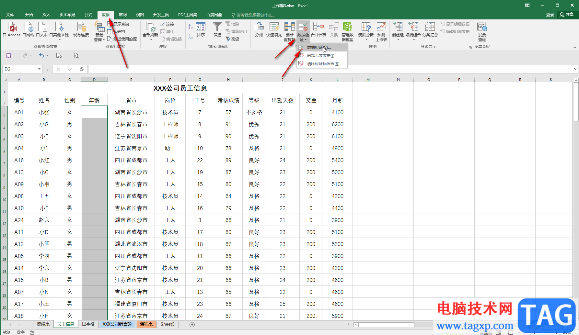Open the 成绩表 sheet tab
The image size is (579, 335).
[x=43, y=324]
